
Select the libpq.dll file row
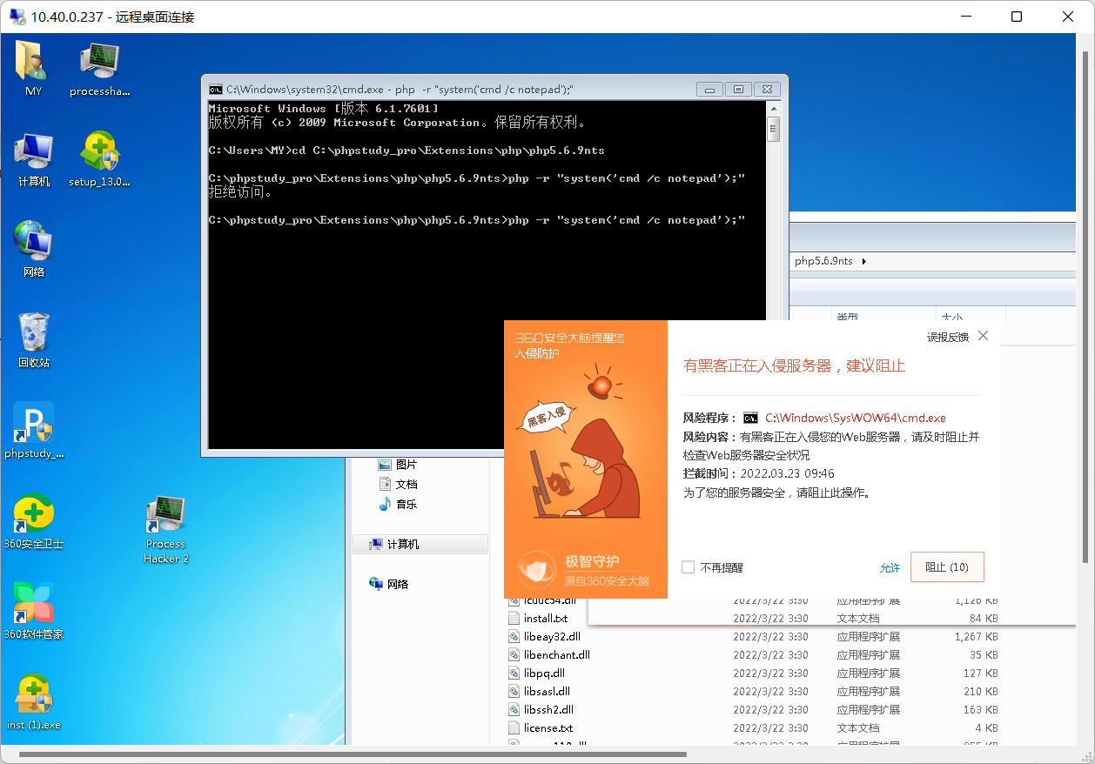tap(754, 673)
